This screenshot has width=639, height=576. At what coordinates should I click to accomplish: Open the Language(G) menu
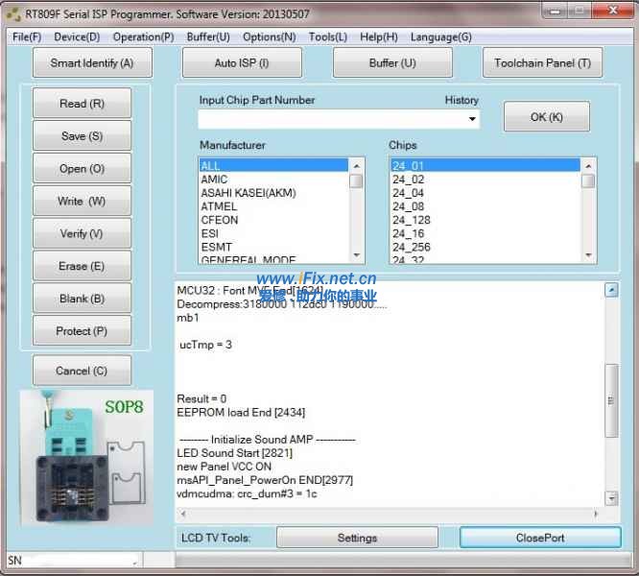440,37
